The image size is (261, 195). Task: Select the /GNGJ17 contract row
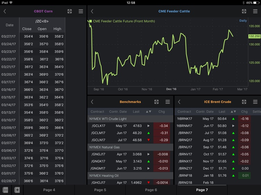130,154
